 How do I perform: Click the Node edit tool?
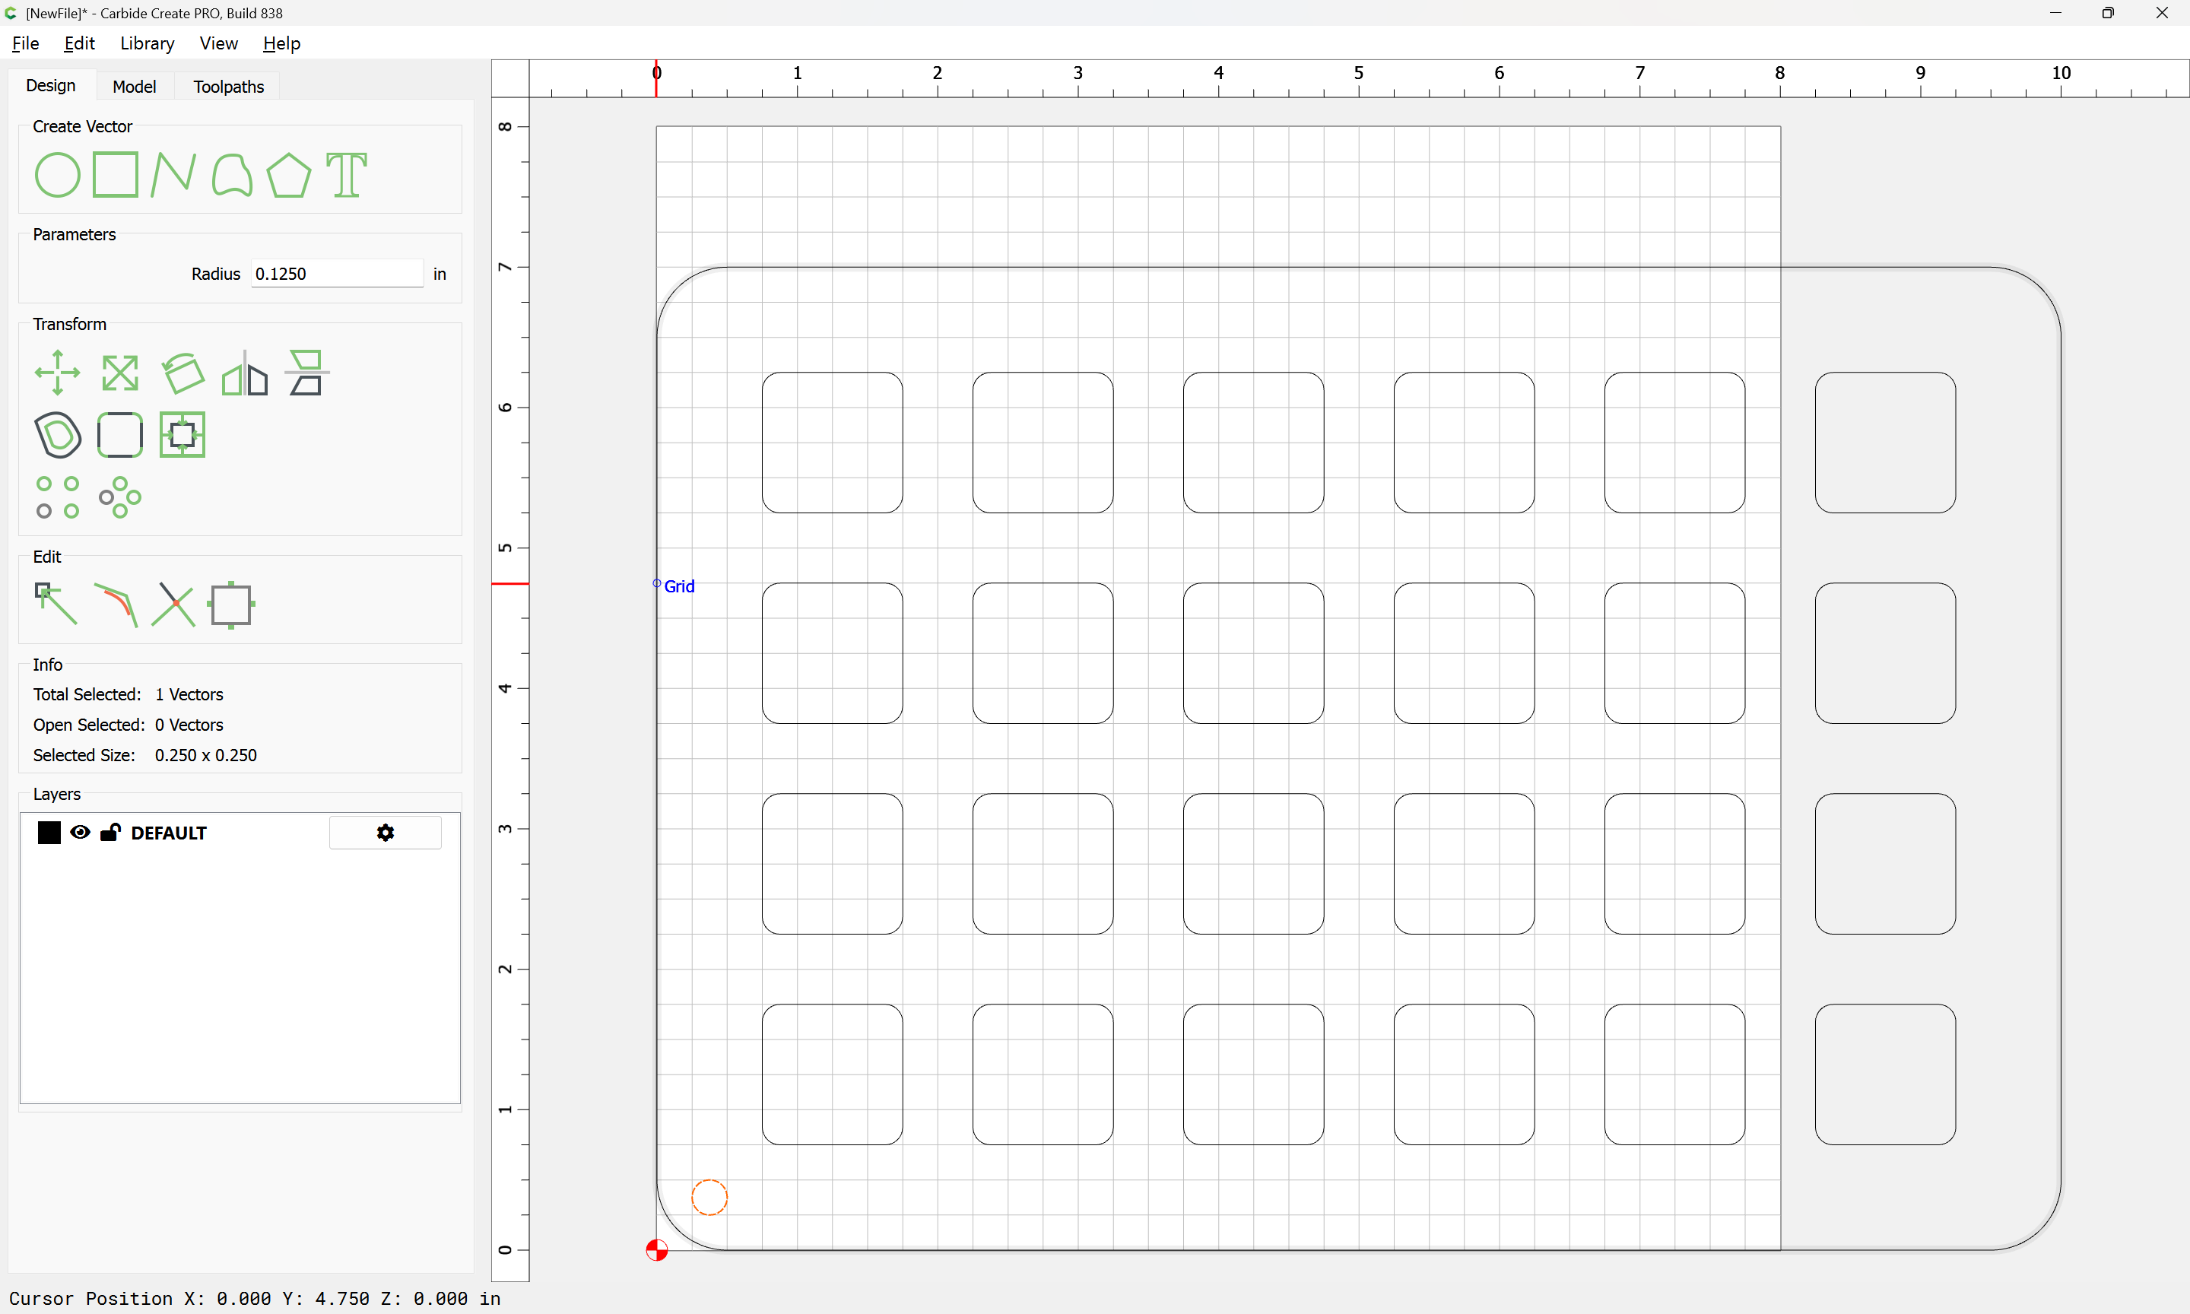[56, 604]
